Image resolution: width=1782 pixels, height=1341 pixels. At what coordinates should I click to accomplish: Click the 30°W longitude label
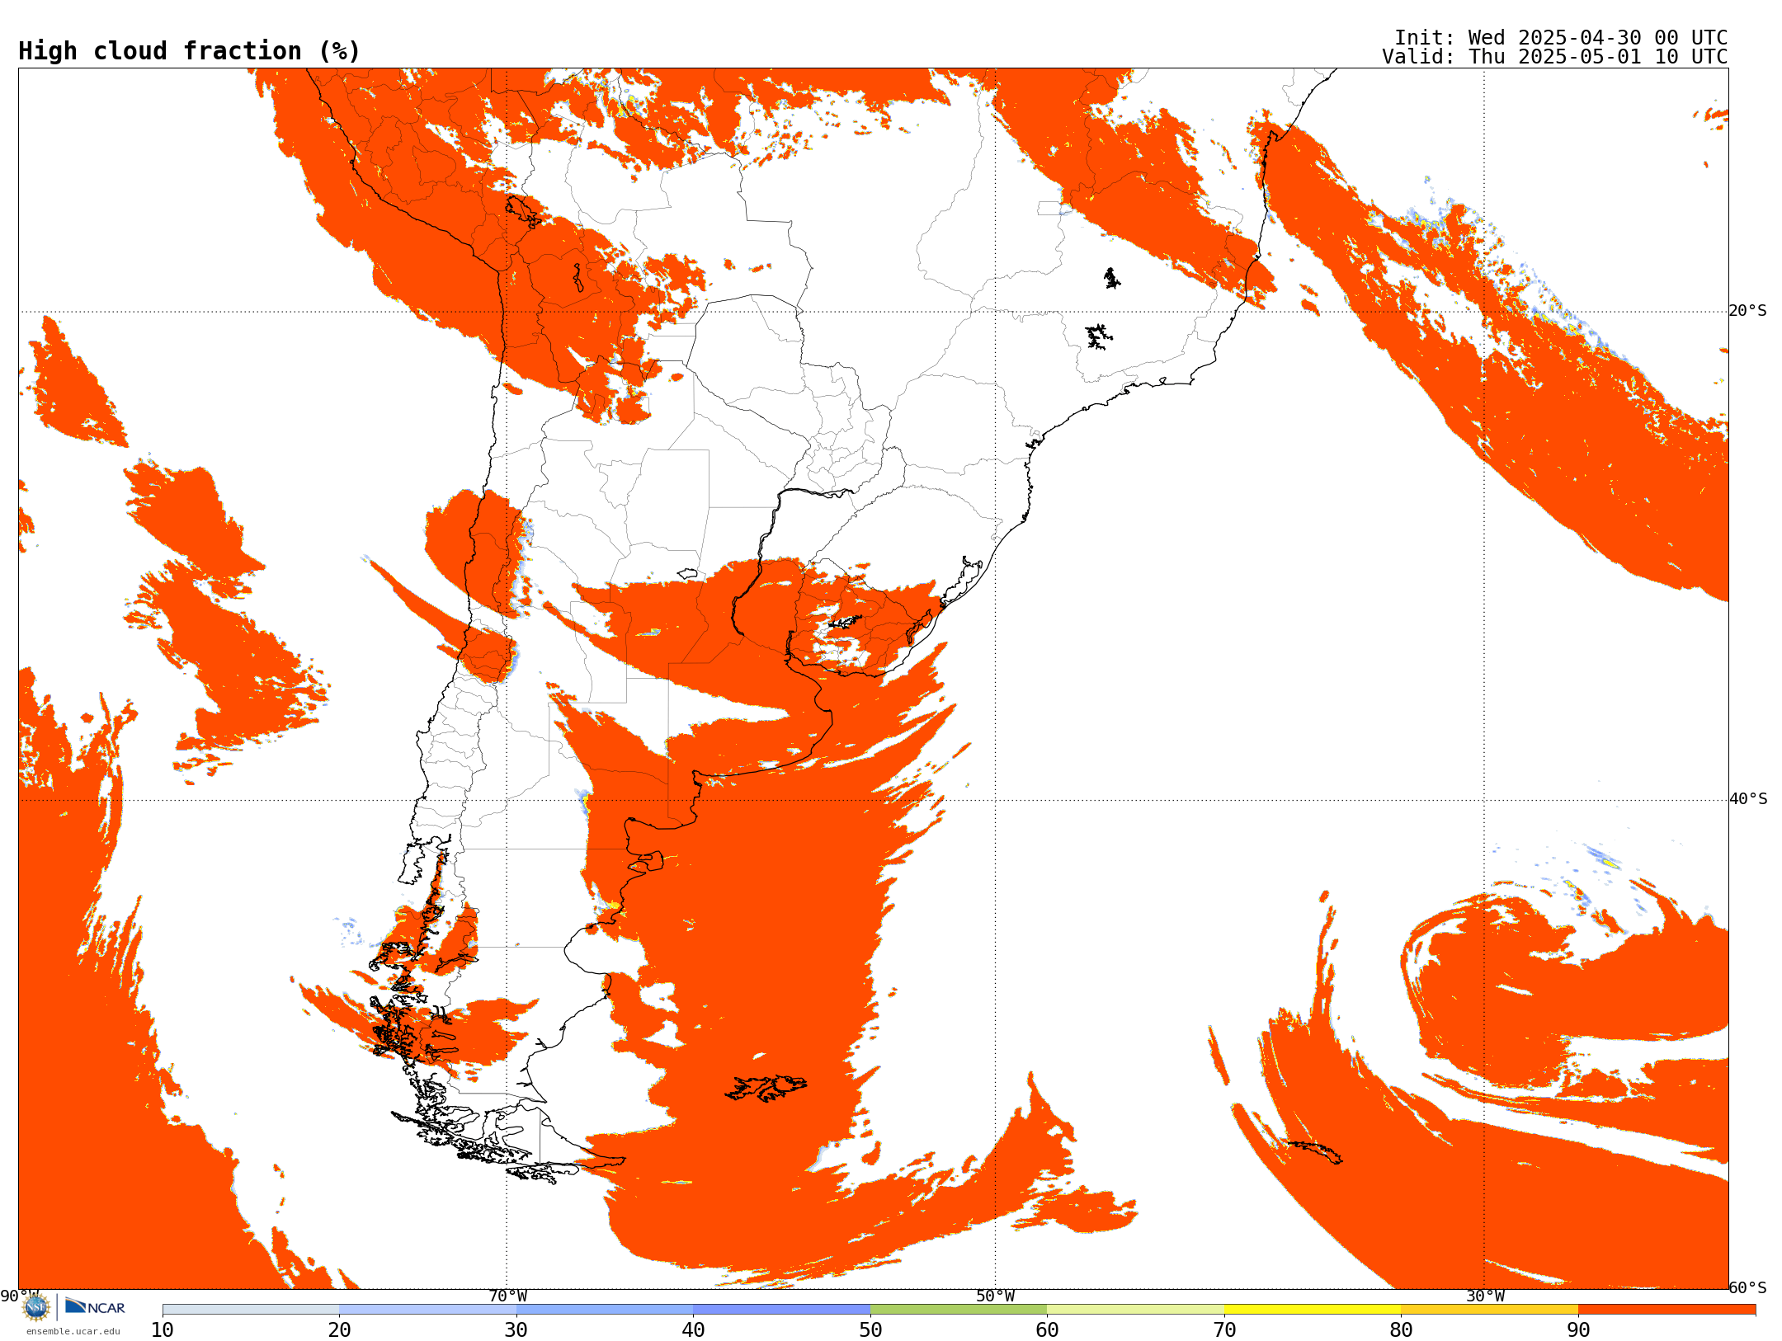(1485, 1296)
